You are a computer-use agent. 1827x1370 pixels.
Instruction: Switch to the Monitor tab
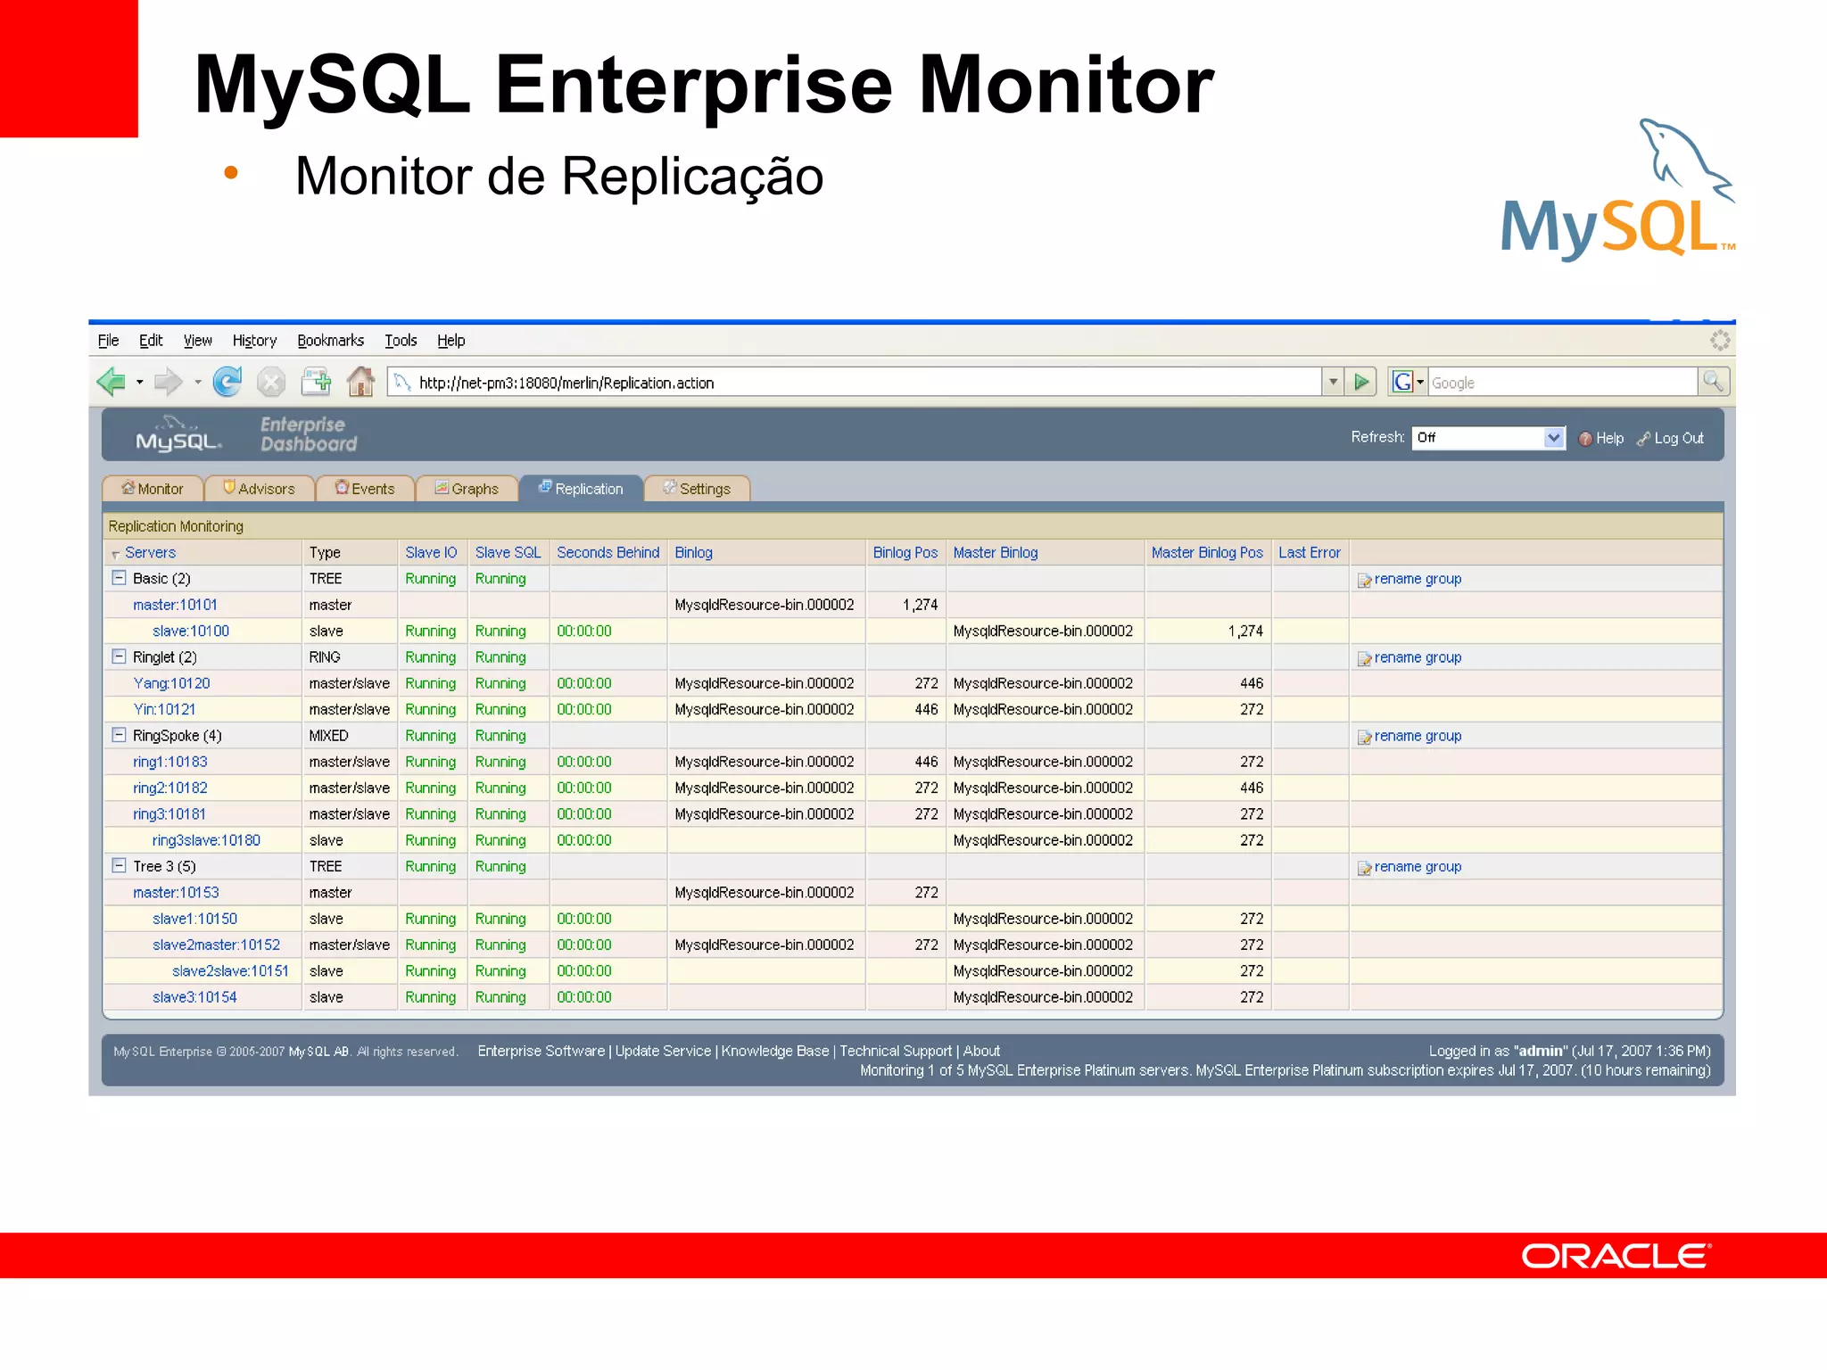click(x=153, y=489)
